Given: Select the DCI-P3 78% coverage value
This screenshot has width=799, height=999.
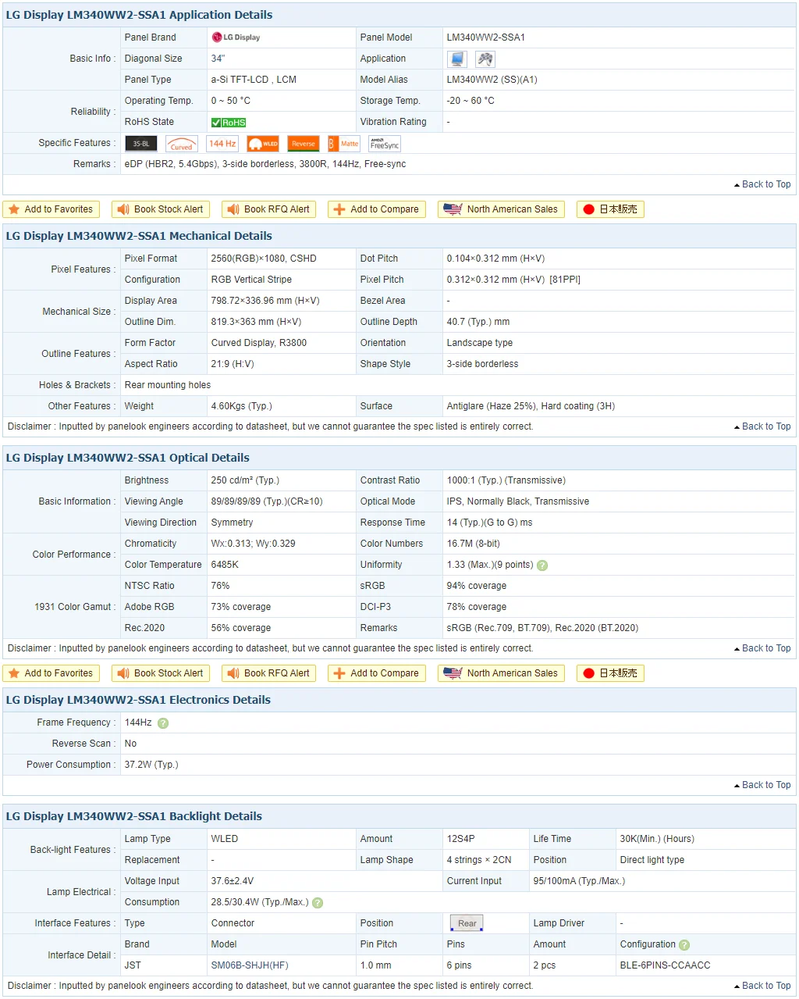Looking at the screenshot, I should tap(477, 607).
